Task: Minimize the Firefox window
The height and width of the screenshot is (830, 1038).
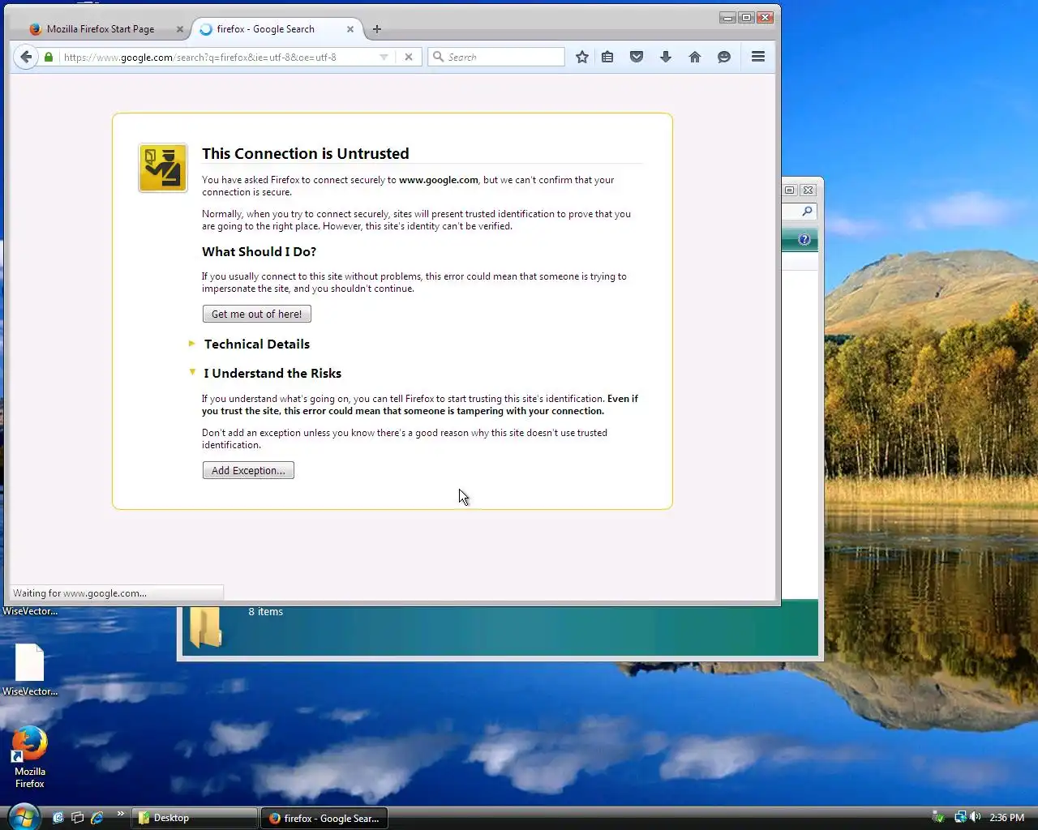Action: tap(727, 17)
